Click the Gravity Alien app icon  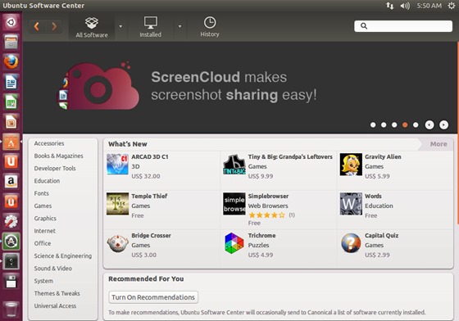click(x=351, y=165)
